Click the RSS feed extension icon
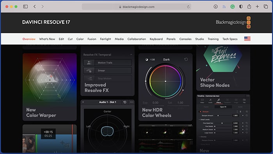 (x=224, y=7)
